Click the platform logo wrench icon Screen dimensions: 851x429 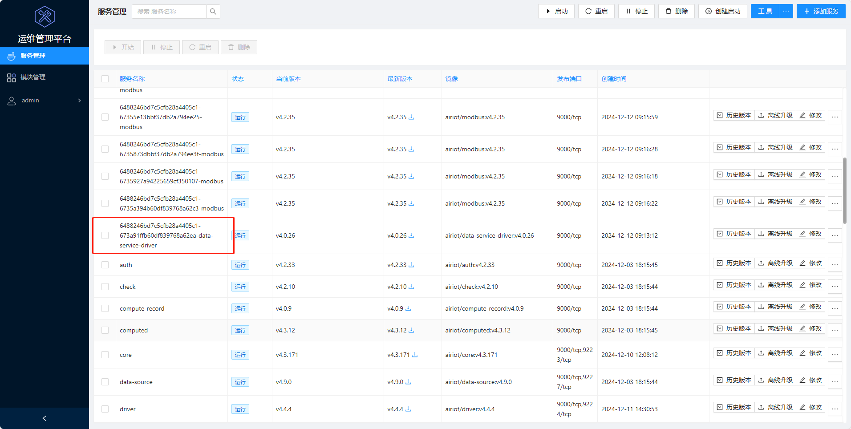tap(45, 17)
